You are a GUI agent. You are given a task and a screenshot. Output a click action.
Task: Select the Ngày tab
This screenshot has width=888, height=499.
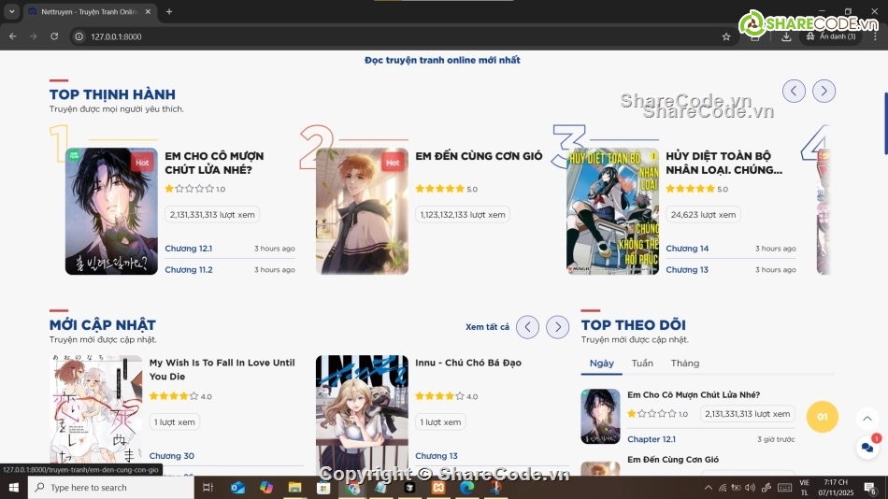[602, 364]
